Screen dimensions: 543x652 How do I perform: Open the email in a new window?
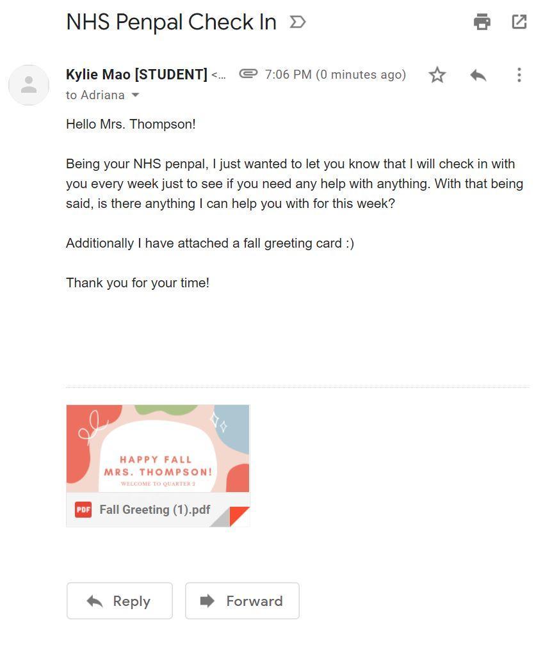click(x=519, y=22)
